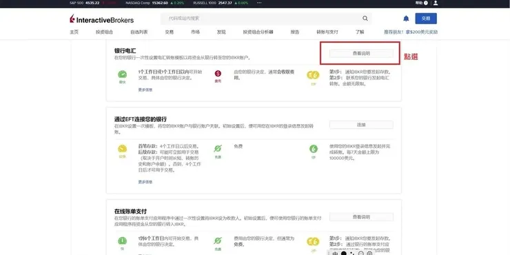Click the yellow coins icon under 银行电汇
This screenshot has height=255, width=510.
pos(313,75)
